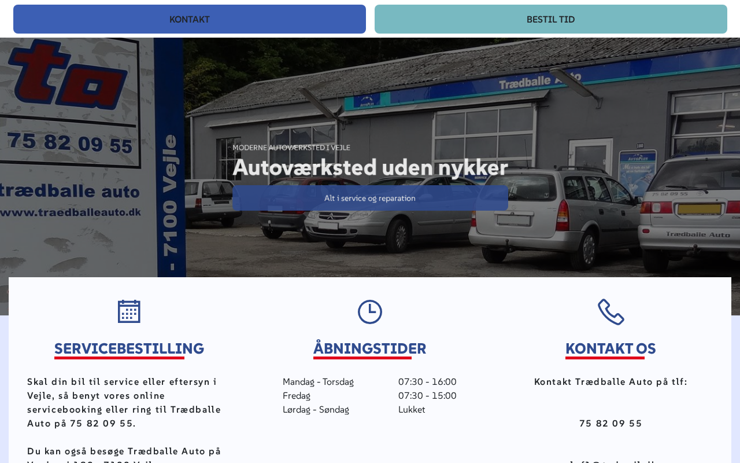Click the Mandag - Torsdag opening hours row
The height and width of the screenshot is (463, 740).
pos(370,382)
